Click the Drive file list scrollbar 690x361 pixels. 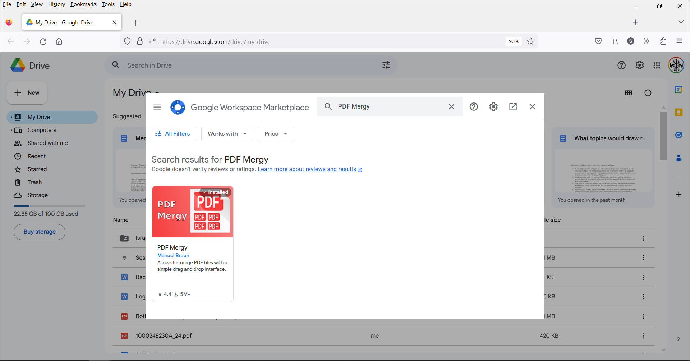(x=663, y=136)
